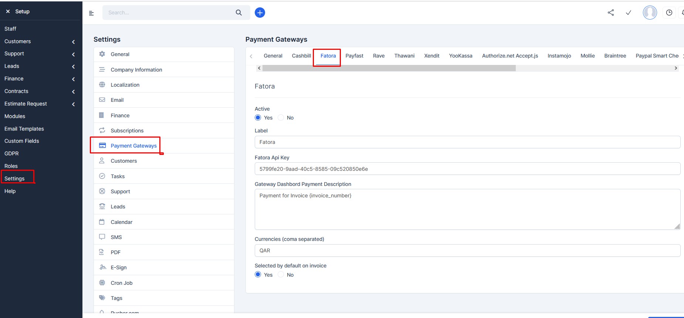Click the scrollbar right arrow
This screenshot has height=318, width=684.
point(676,68)
